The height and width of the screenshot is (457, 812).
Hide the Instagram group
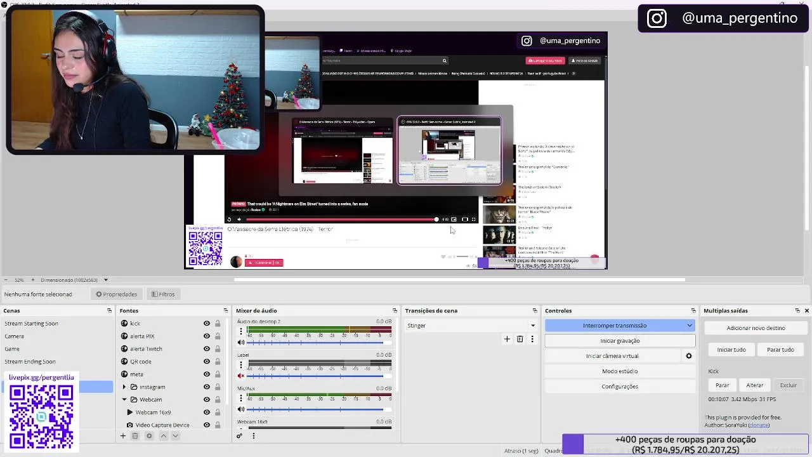(206, 387)
